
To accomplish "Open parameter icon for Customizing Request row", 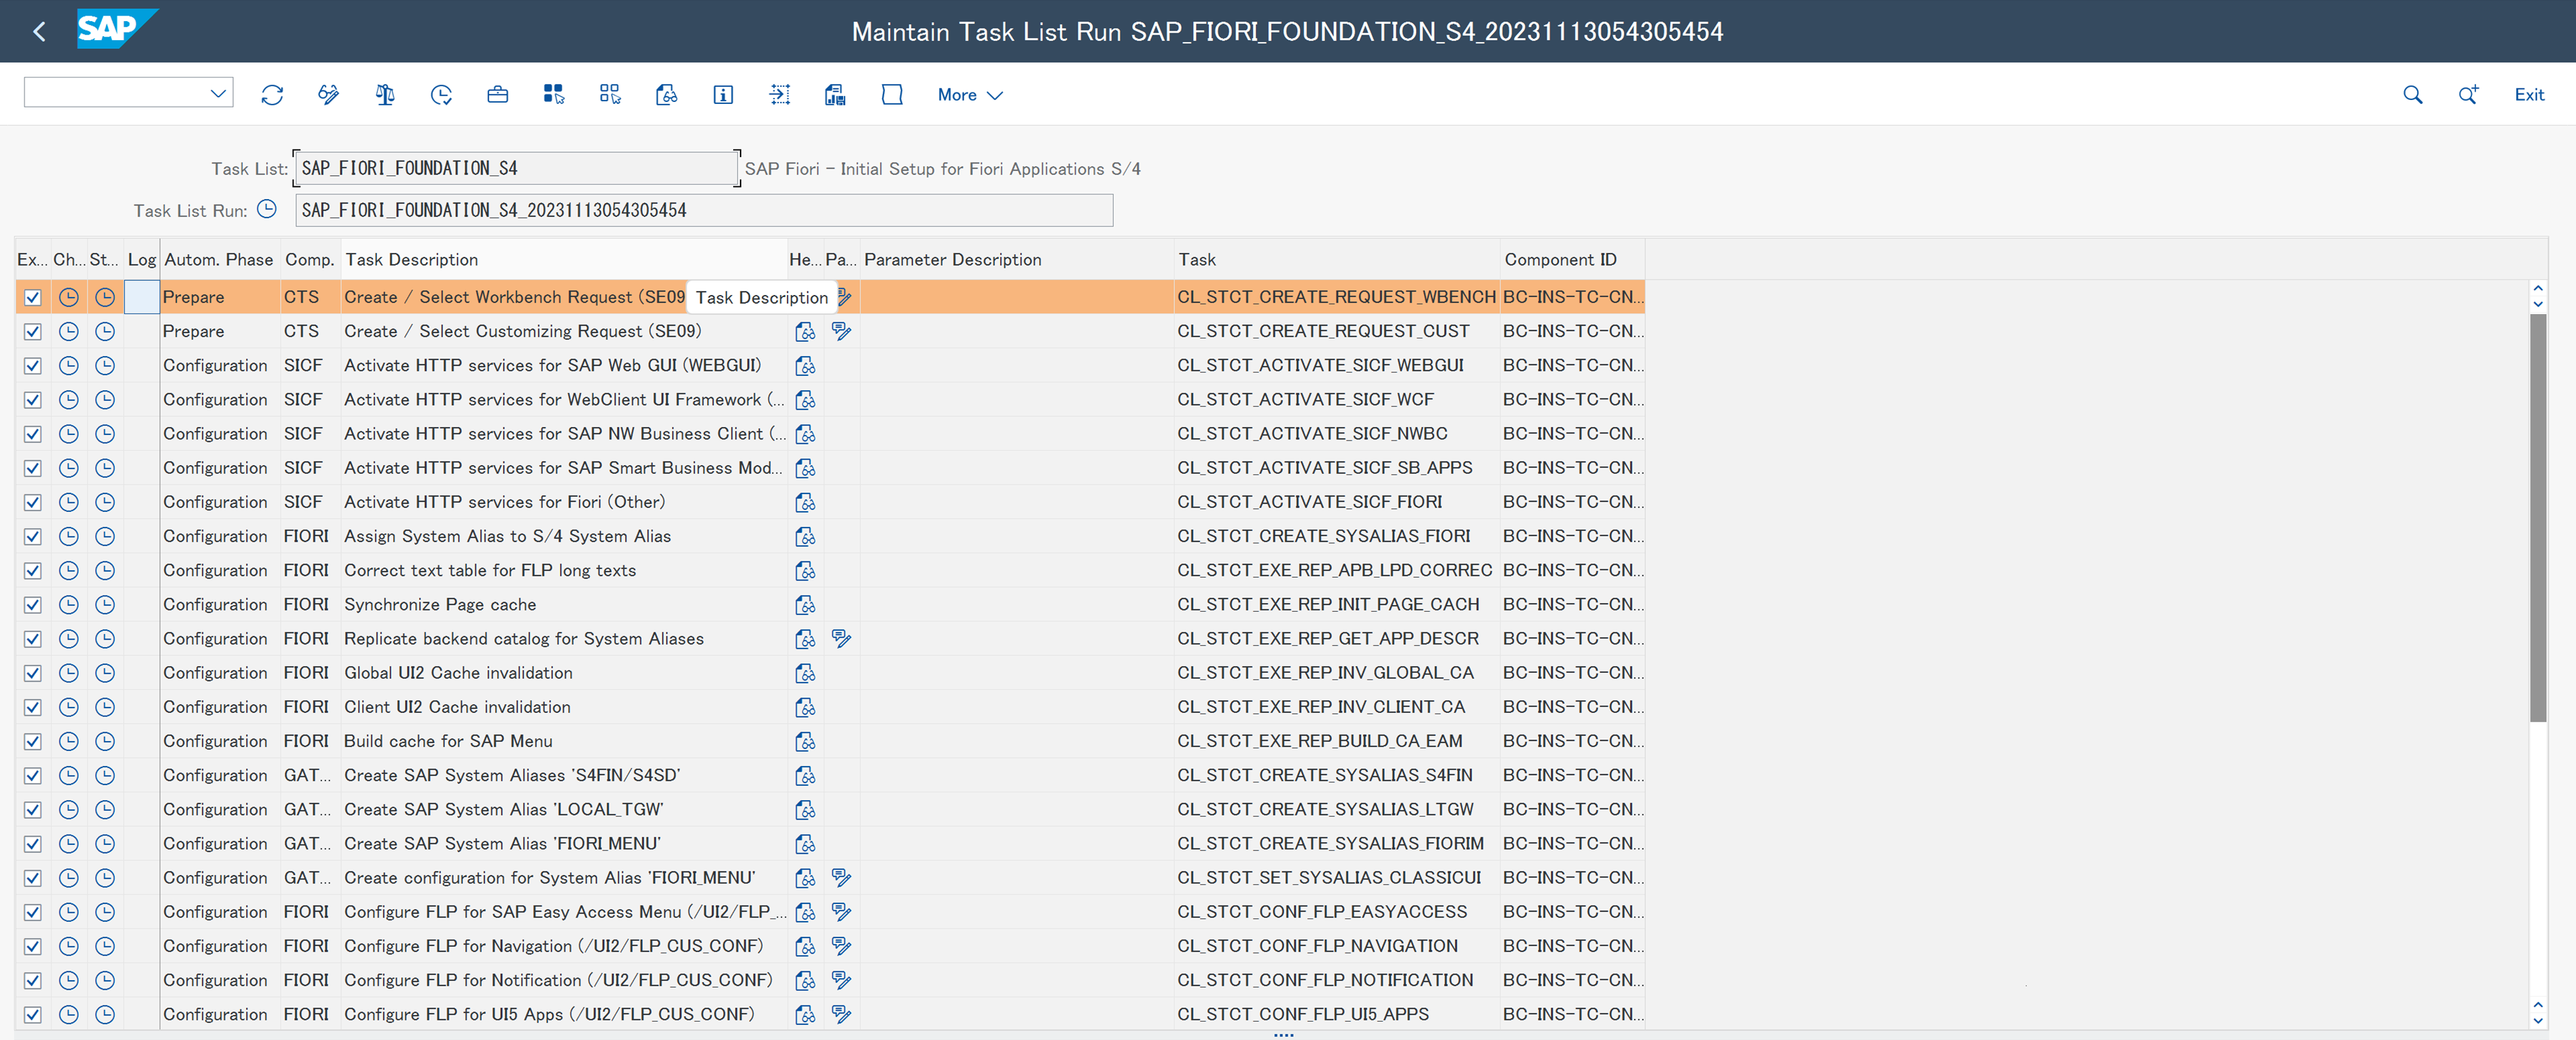I will [x=841, y=332].
